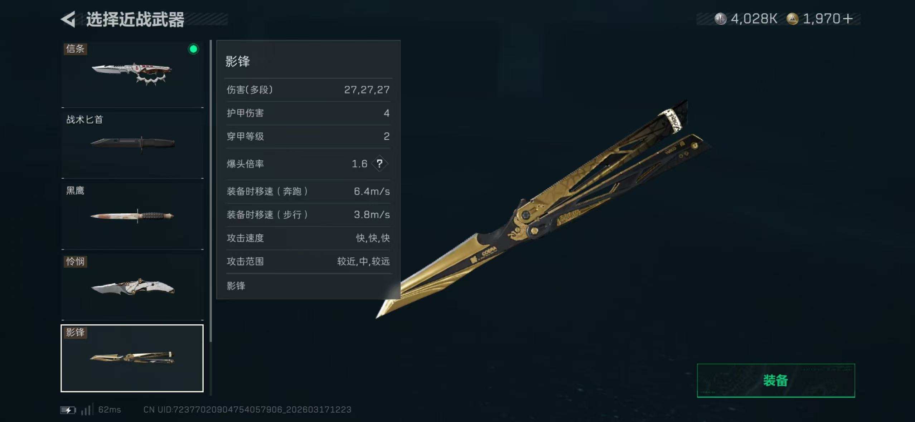This screenshot has width=915, height=422.
Task: Choose the 战术匕首 tactical dagger
Action: point(132,145)
